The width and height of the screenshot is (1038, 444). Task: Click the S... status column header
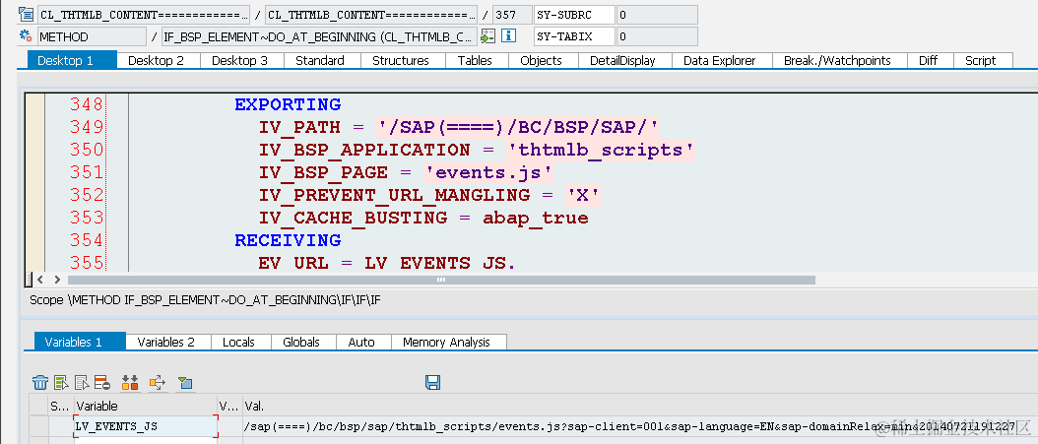60,406
